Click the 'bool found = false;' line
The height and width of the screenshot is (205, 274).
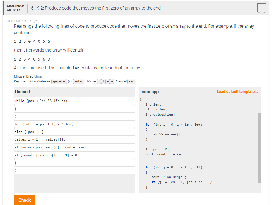click(x=164, y=154)
